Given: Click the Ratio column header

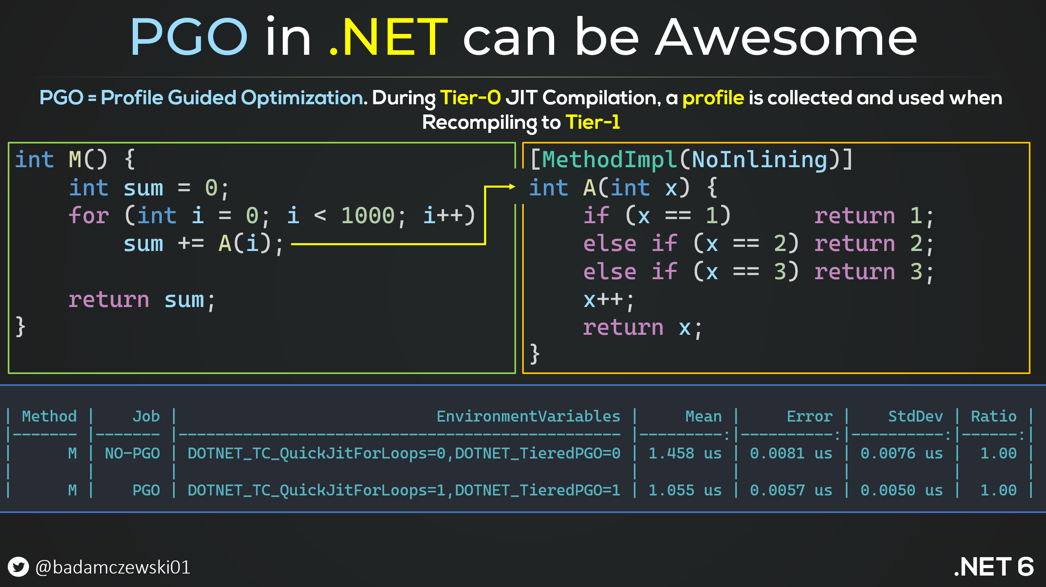Looking at the screenshot, I should (x=993, y=416).
